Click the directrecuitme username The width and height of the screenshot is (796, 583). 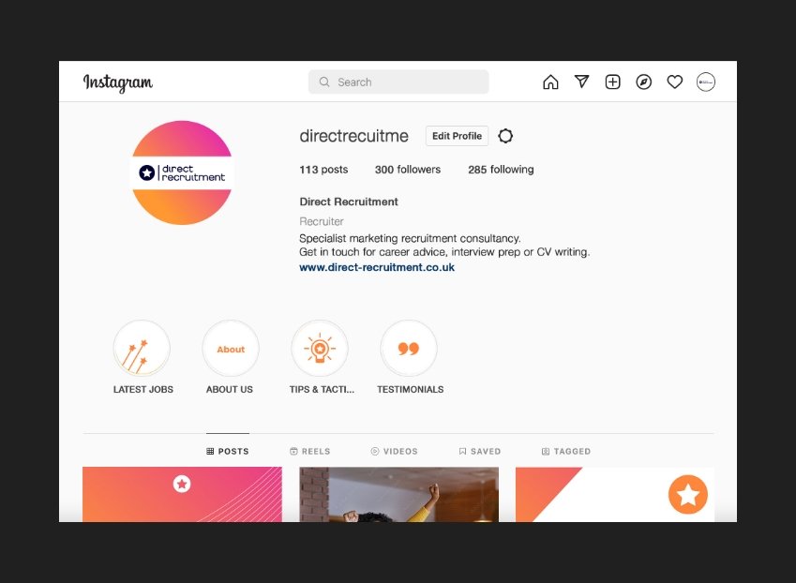point(353,136)
